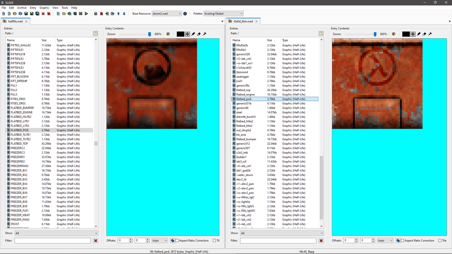Click the Move Entry Down arrow icon

point(124,14)
